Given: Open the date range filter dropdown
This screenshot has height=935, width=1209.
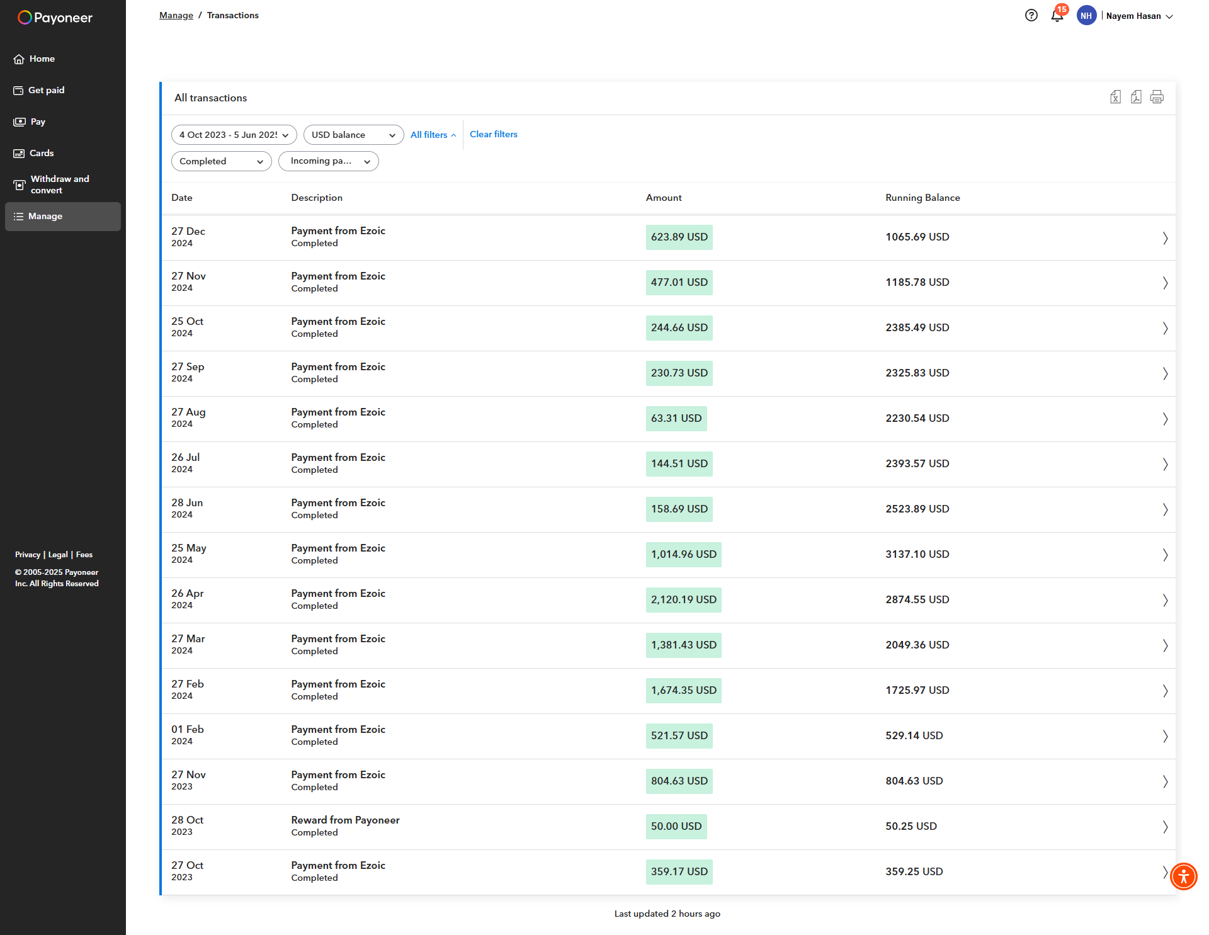Looking at the screenshot, I should pyautogui.click(x=234, y=135).
